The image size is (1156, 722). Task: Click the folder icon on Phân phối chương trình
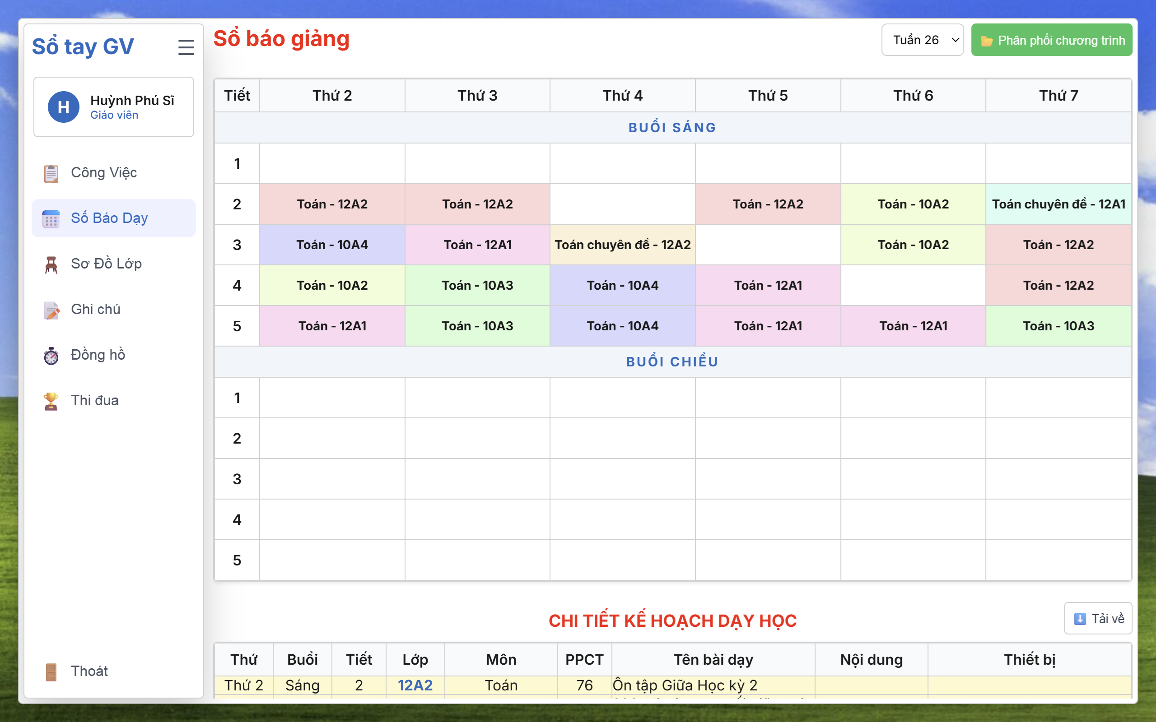tap(988, 40)
